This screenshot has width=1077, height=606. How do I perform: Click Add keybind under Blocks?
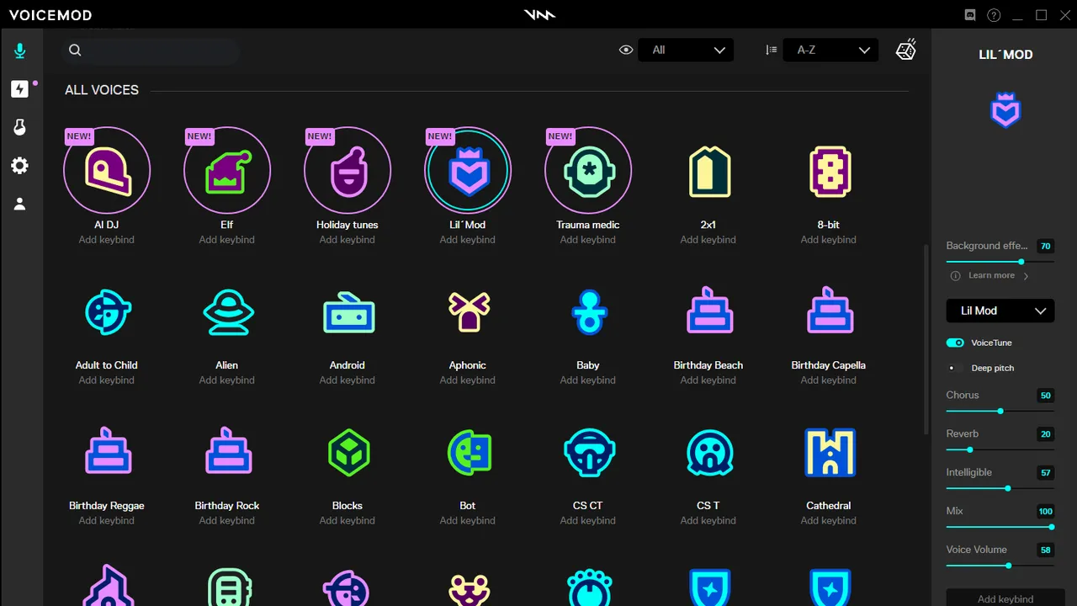click(348, 521)
